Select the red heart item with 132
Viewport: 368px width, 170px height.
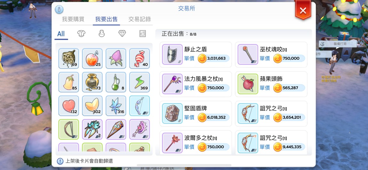click(x=68, y=106)
